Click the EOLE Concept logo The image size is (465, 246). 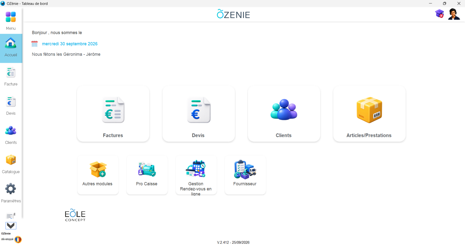tap(75, 215)
